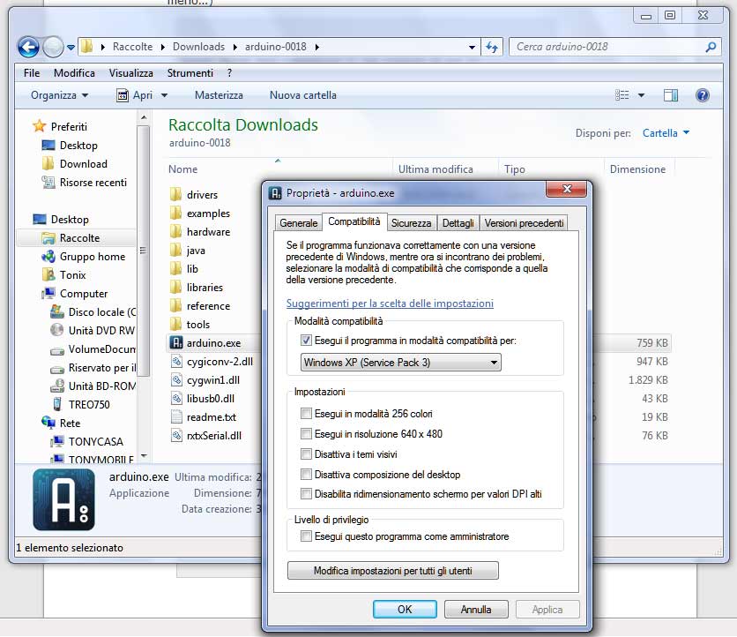Click Masterizza in the toolbar
This screenshot has width=737, height=637.
coord(219,95)
